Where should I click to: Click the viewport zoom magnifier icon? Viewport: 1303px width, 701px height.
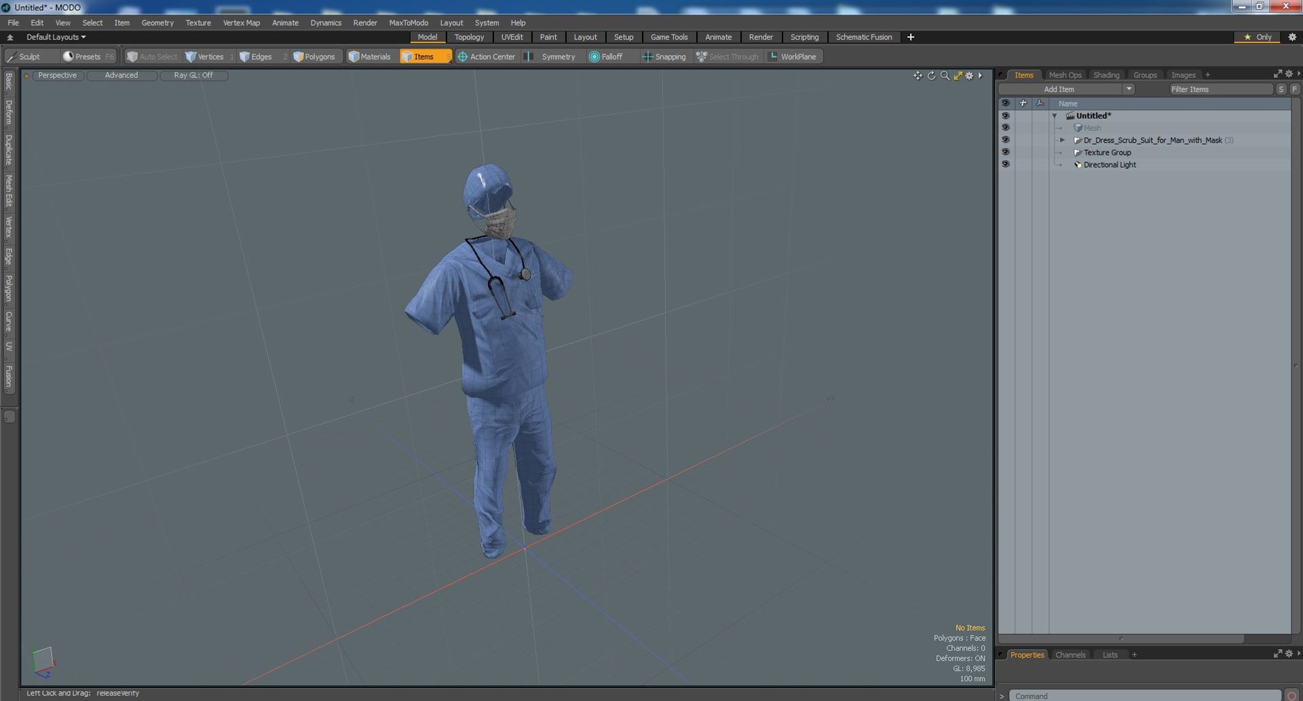point(945,75)
